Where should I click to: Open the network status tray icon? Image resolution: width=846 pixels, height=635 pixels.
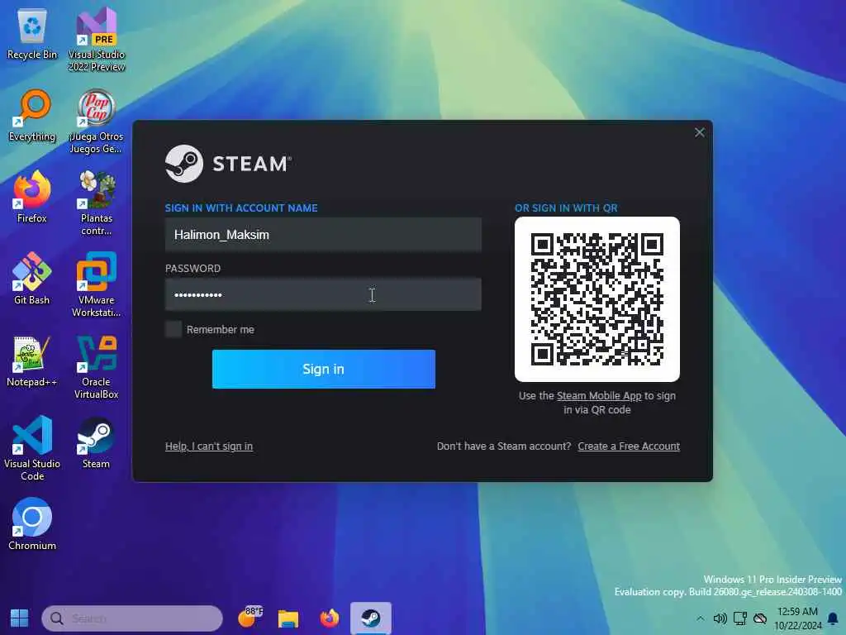[x=739, y=618]
